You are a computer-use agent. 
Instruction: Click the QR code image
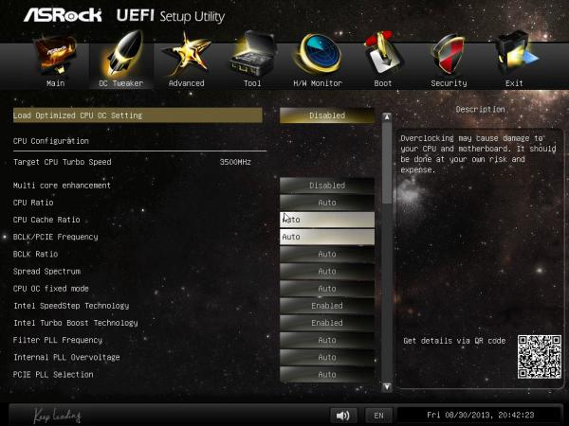[540, 357]
